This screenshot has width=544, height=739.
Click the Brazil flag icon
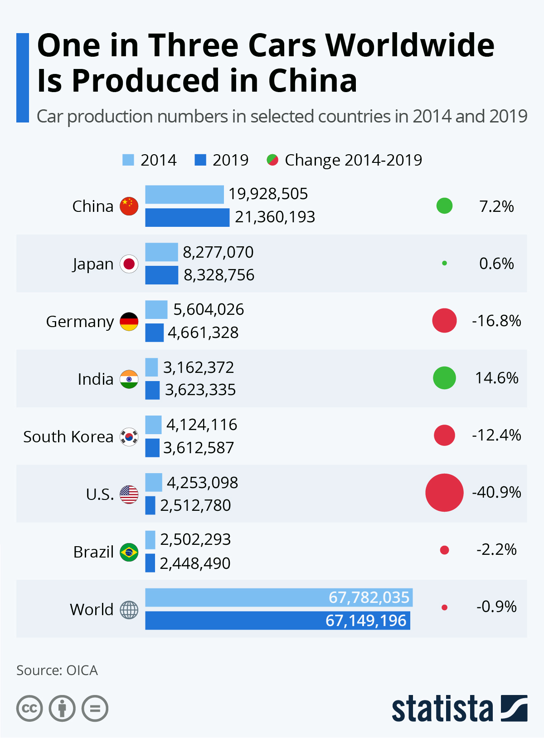[129, 552]
